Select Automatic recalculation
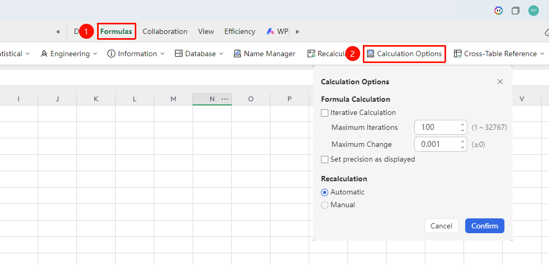The height and width of the screenshot is (265, 549). 325,192
